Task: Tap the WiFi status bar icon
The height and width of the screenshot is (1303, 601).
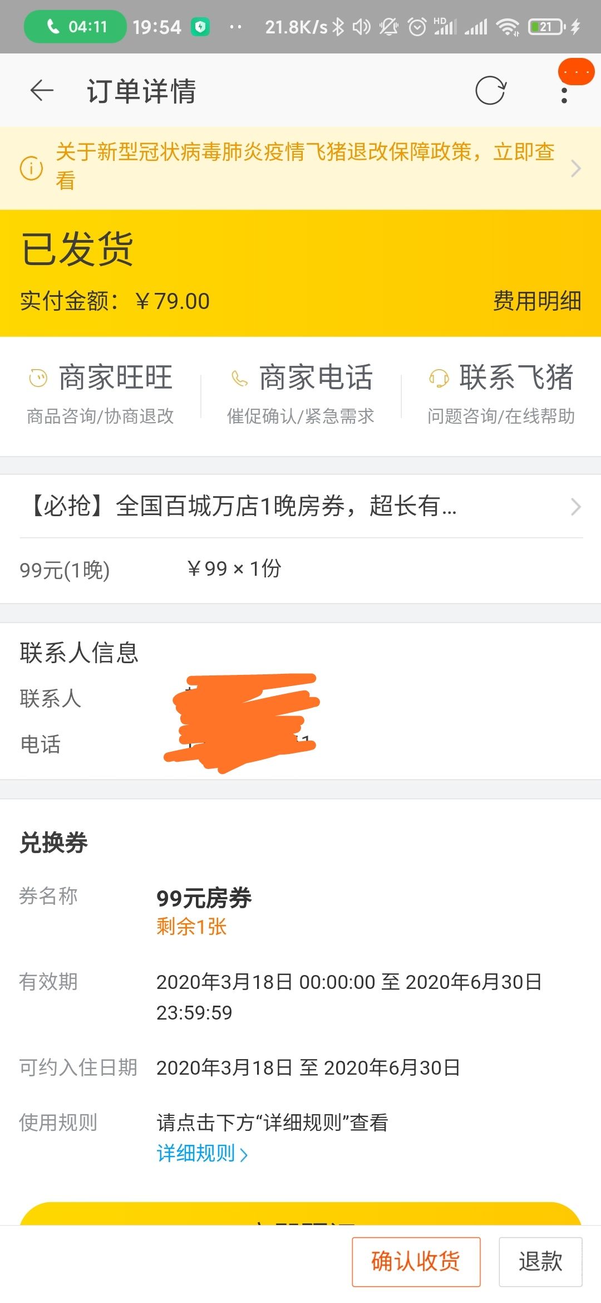Action: pos(508,27)
